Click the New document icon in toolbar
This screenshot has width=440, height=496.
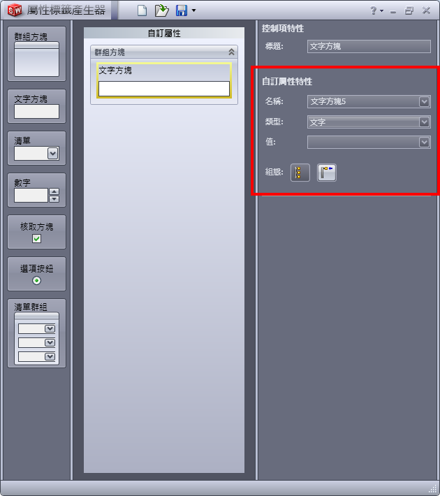pos(142,10)
